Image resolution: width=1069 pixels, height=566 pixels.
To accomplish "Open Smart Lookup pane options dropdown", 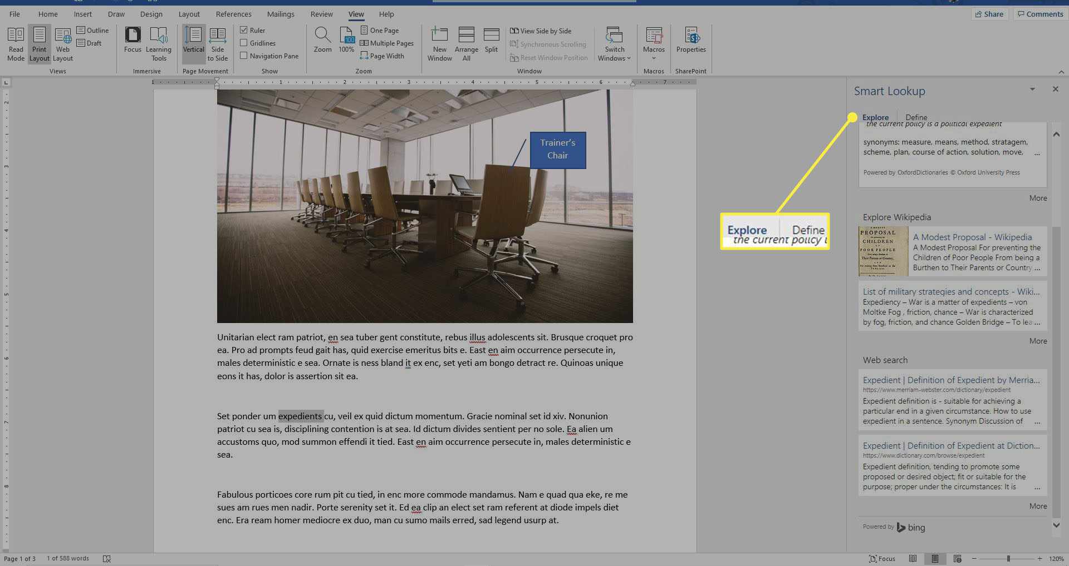I will (x=1032, y=89).
